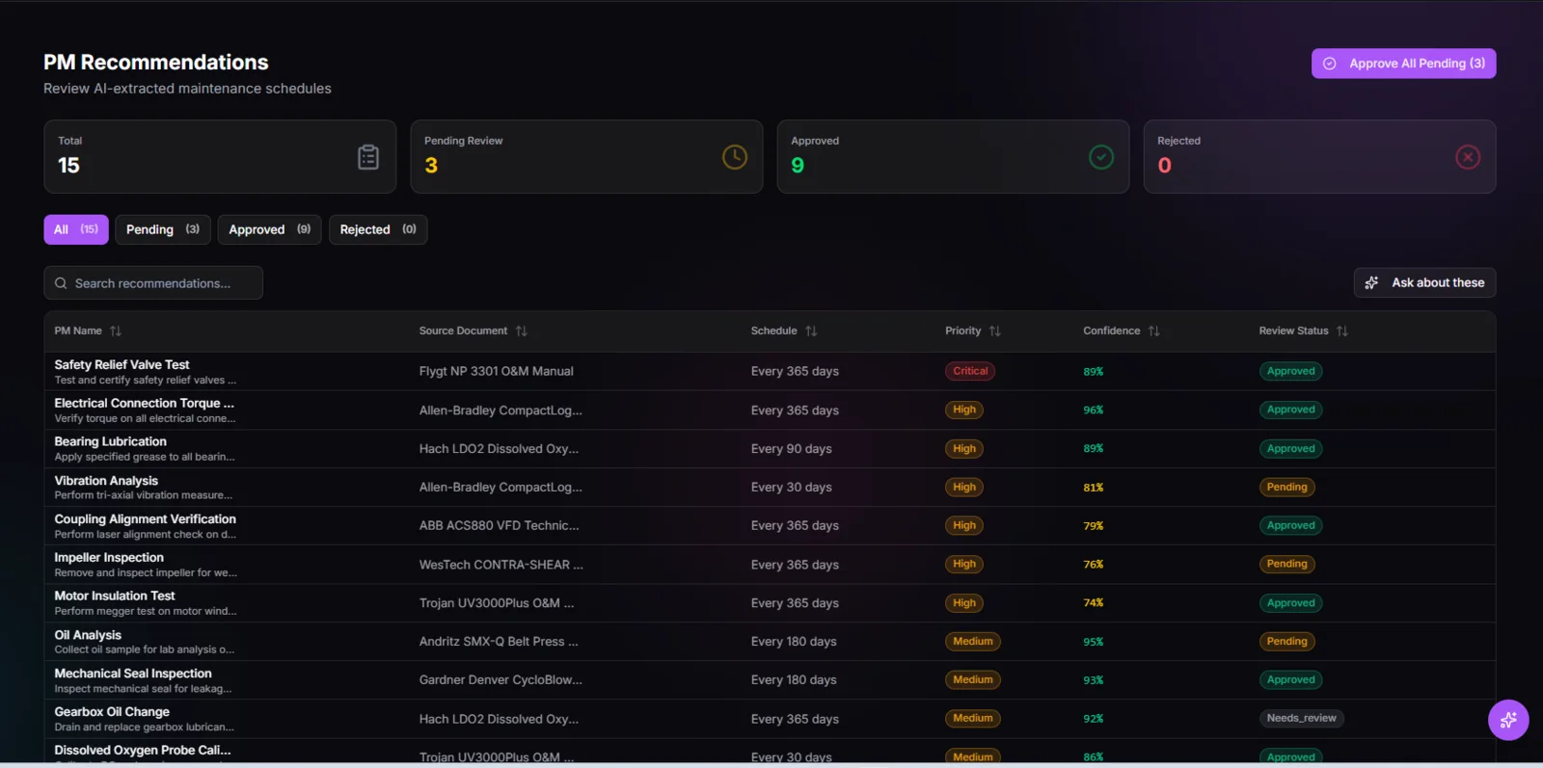
Task: Click Flygt NP 3301 O&M Manual source
Action: coord(496,371)
